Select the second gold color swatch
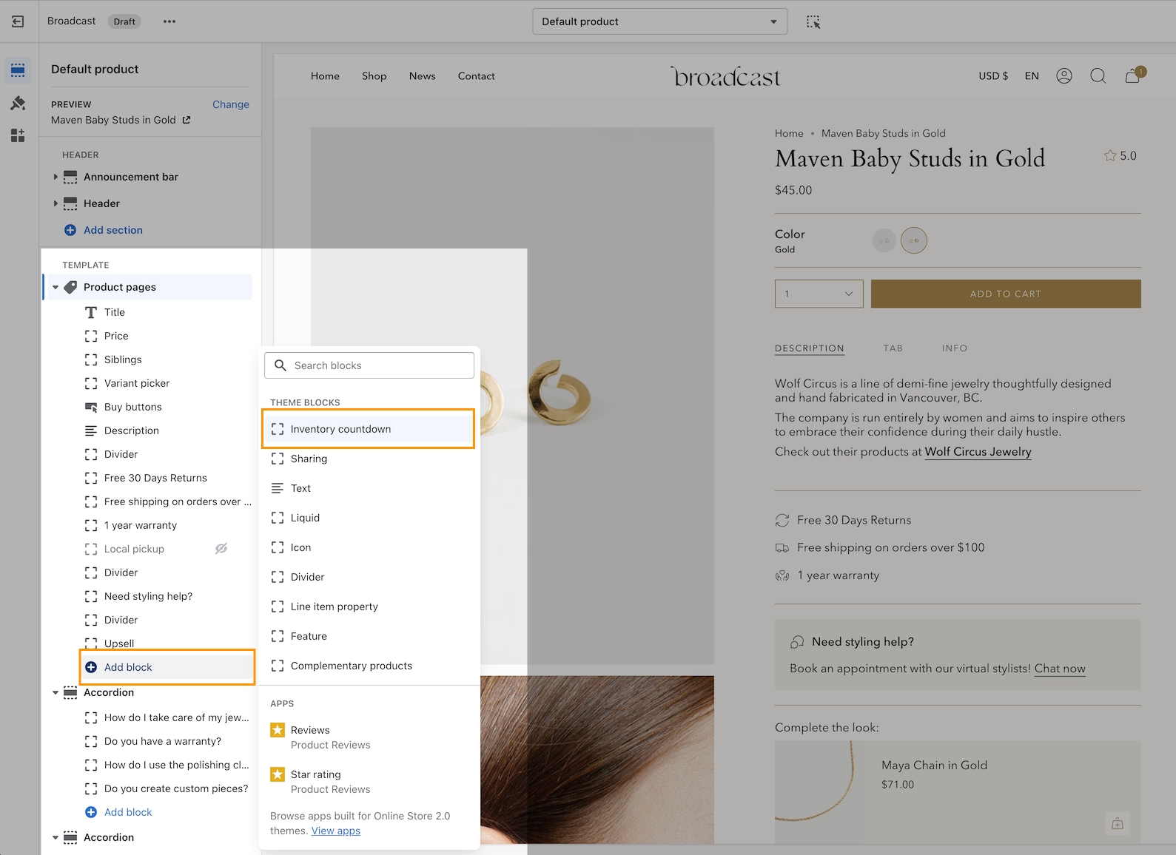This screenshot has width=1176, height=855. click(x=913, y=240)
